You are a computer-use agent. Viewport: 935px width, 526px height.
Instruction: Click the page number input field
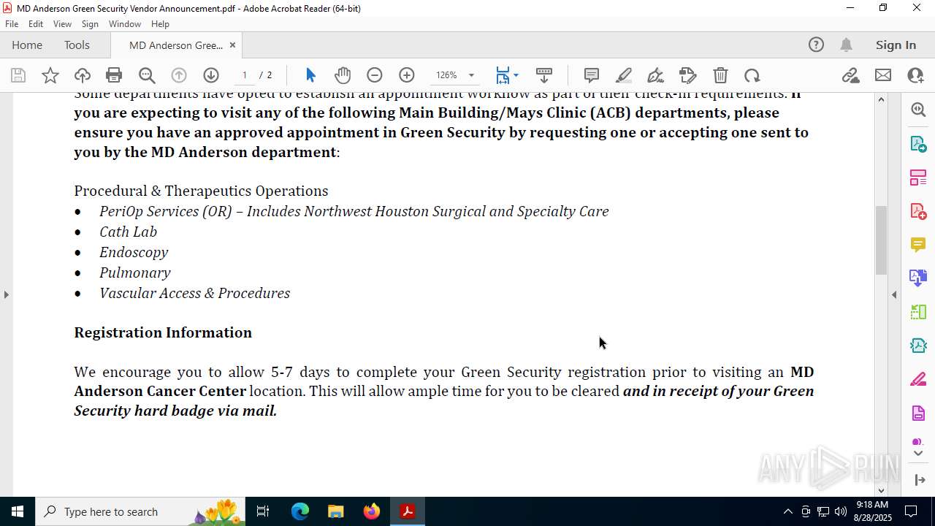245,75
